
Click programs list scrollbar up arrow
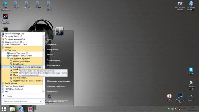tap(44, 34)
